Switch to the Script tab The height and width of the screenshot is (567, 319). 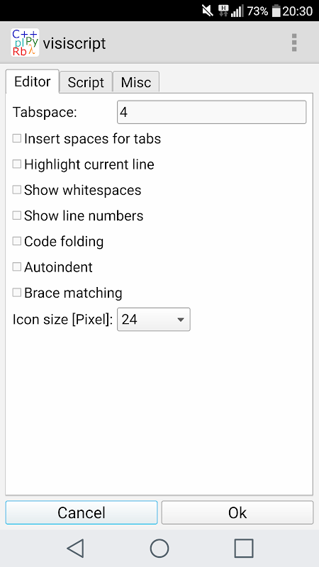point(86,82)
